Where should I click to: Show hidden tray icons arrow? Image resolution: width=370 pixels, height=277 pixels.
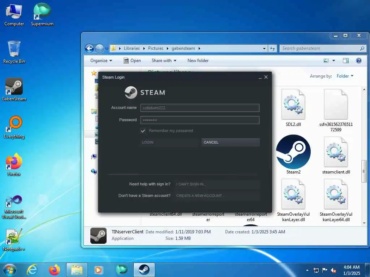[307, 270]
